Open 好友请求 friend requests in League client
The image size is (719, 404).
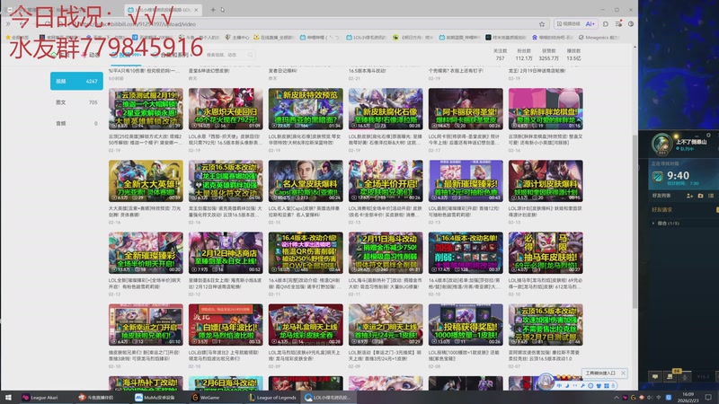tap(661, 210)
